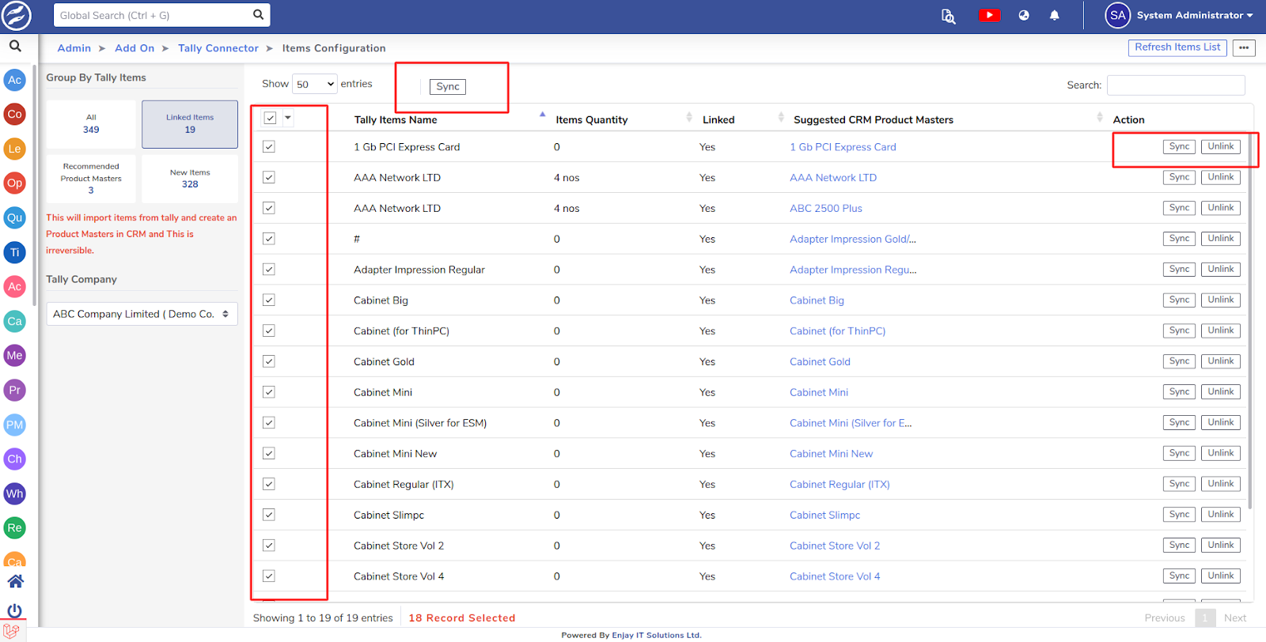Sync the Cabinet Big row

click(x=1179, y=300)
